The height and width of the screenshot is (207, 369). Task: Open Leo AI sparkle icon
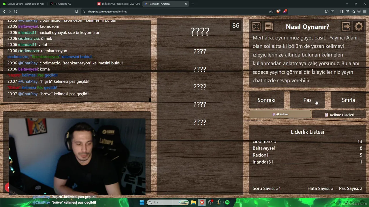pyautogui.click(x=353, y=11)
